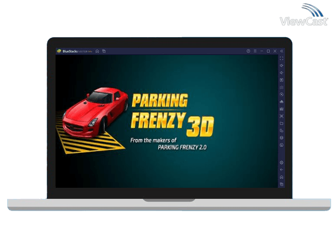Click the BlueStacks logo icon
This screenshot has height=230, width=335.
click(59, 51)
